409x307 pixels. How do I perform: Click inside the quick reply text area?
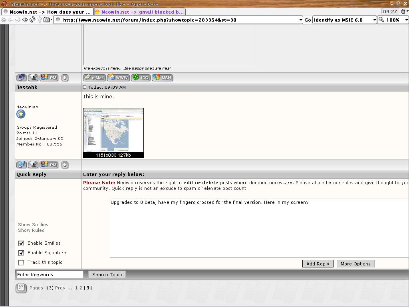pos(259,228)
